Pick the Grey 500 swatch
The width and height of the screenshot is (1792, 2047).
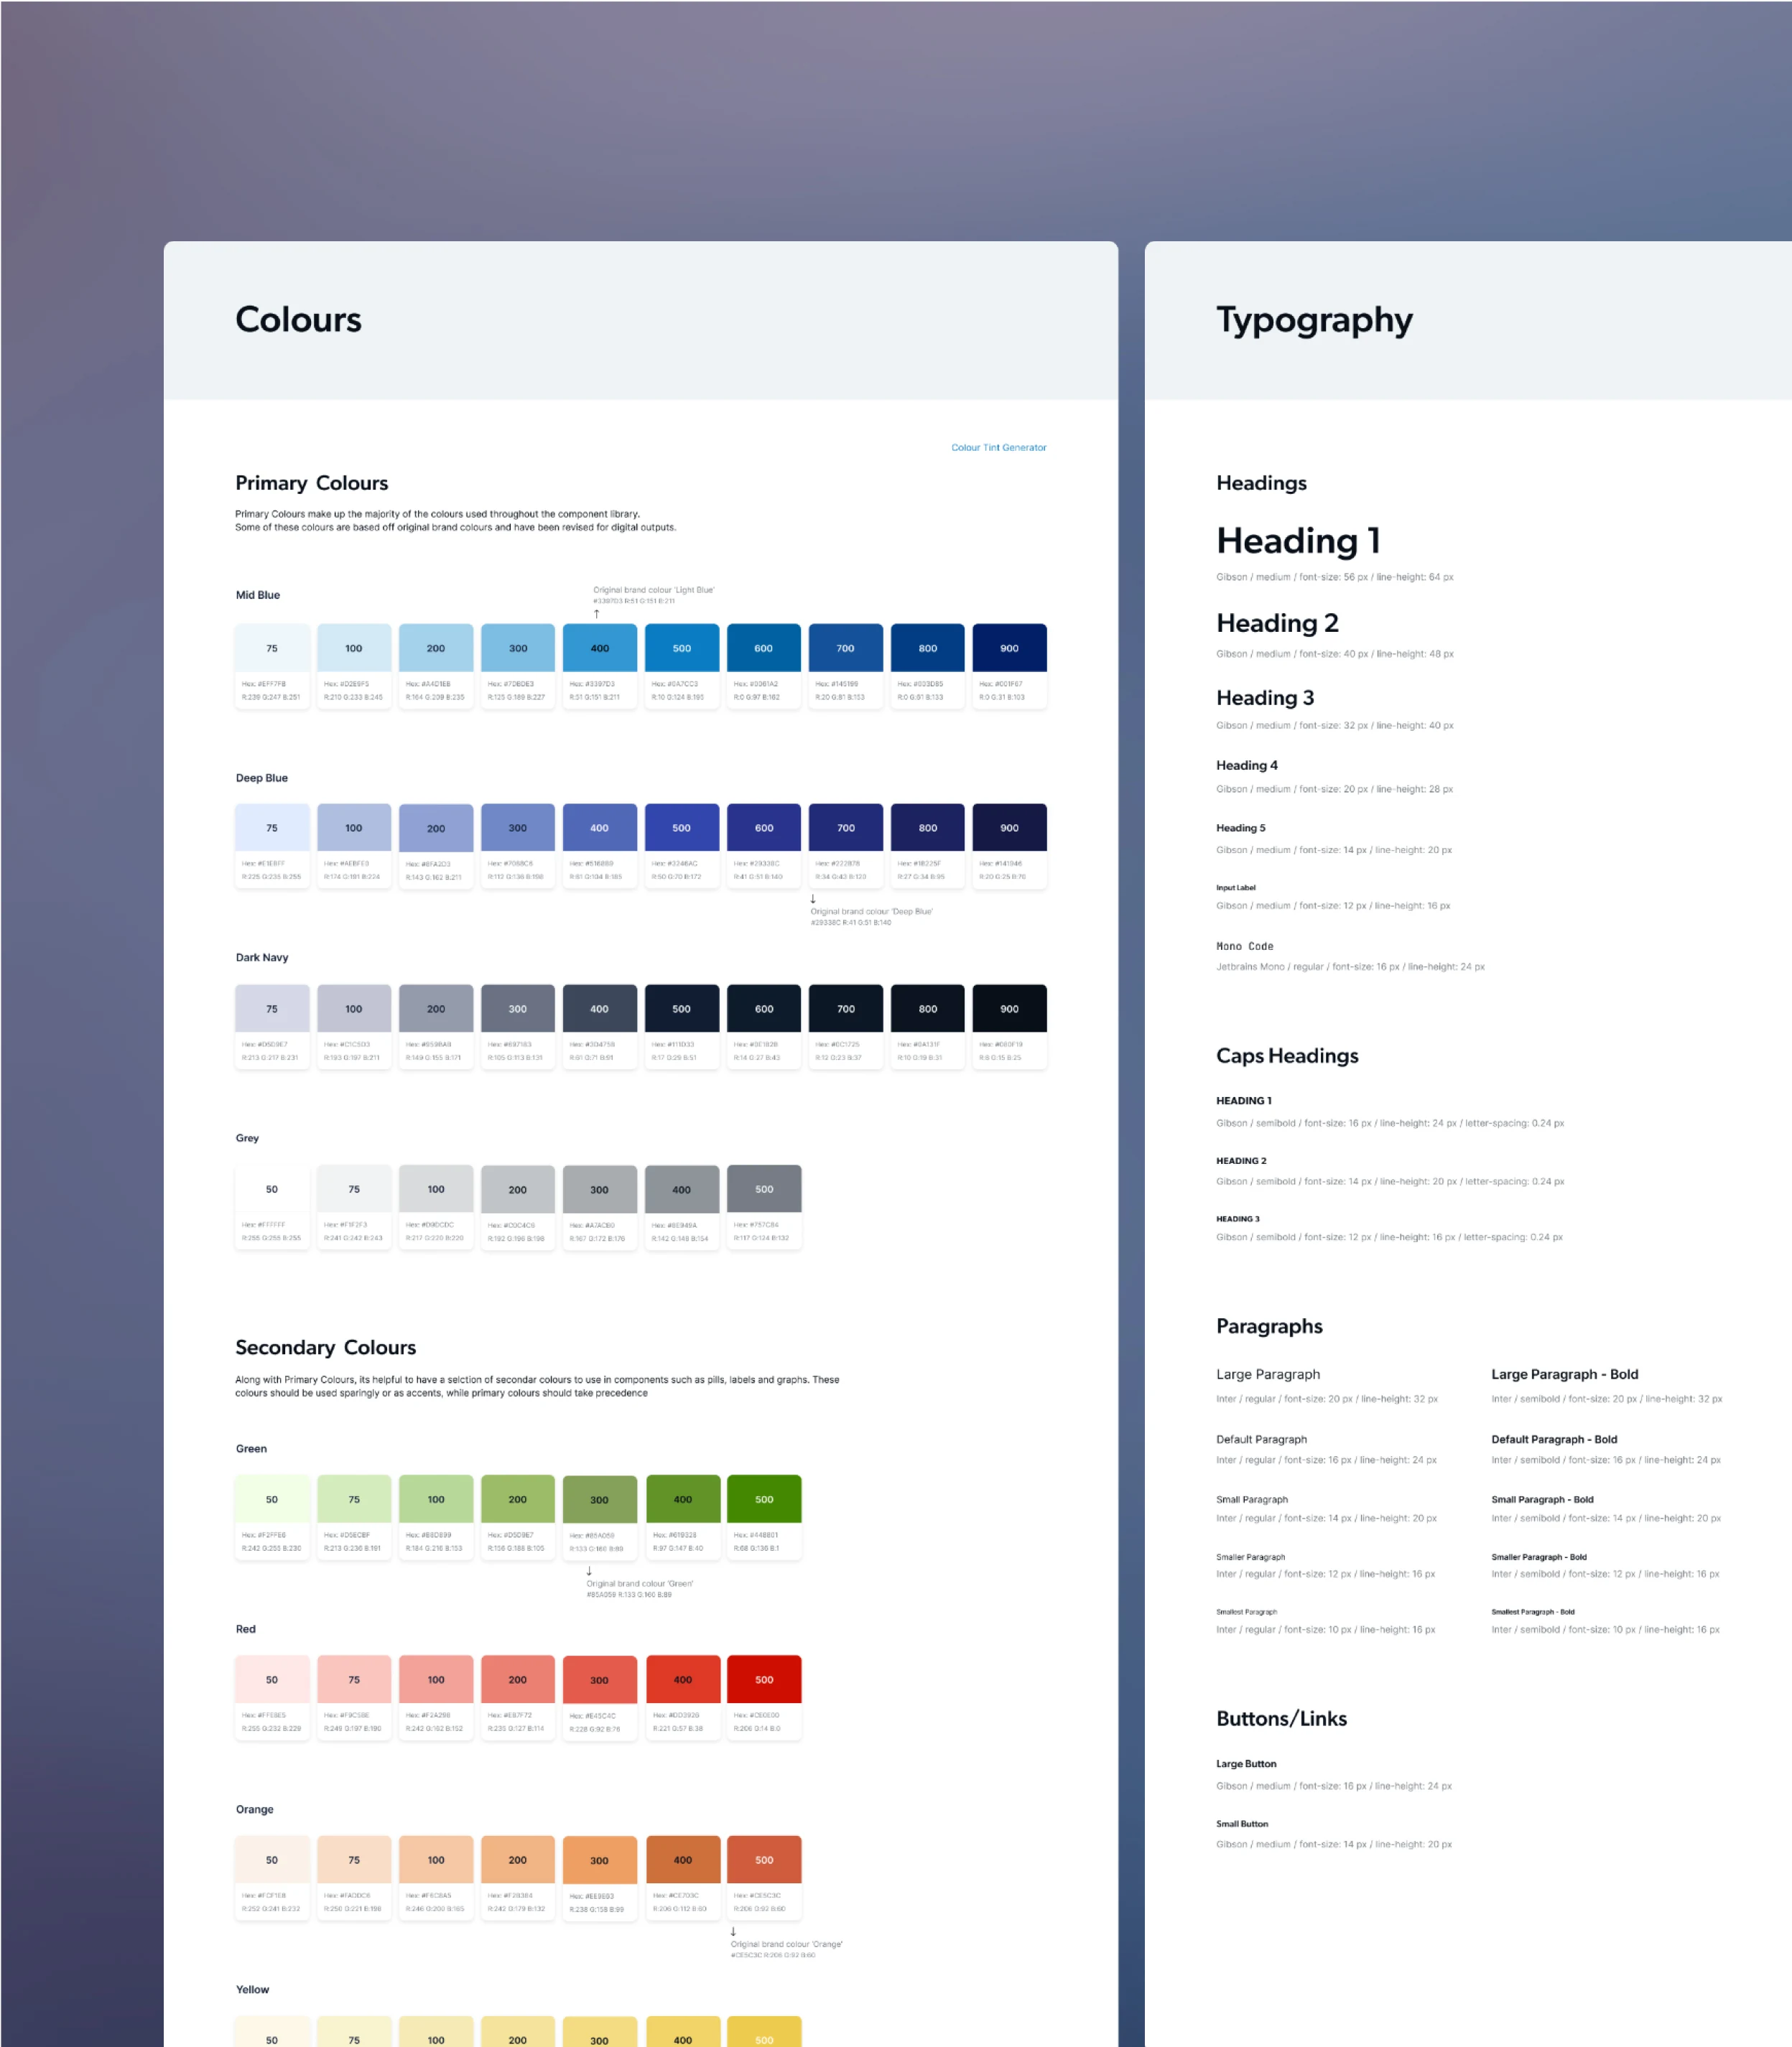coord(764,1208)
